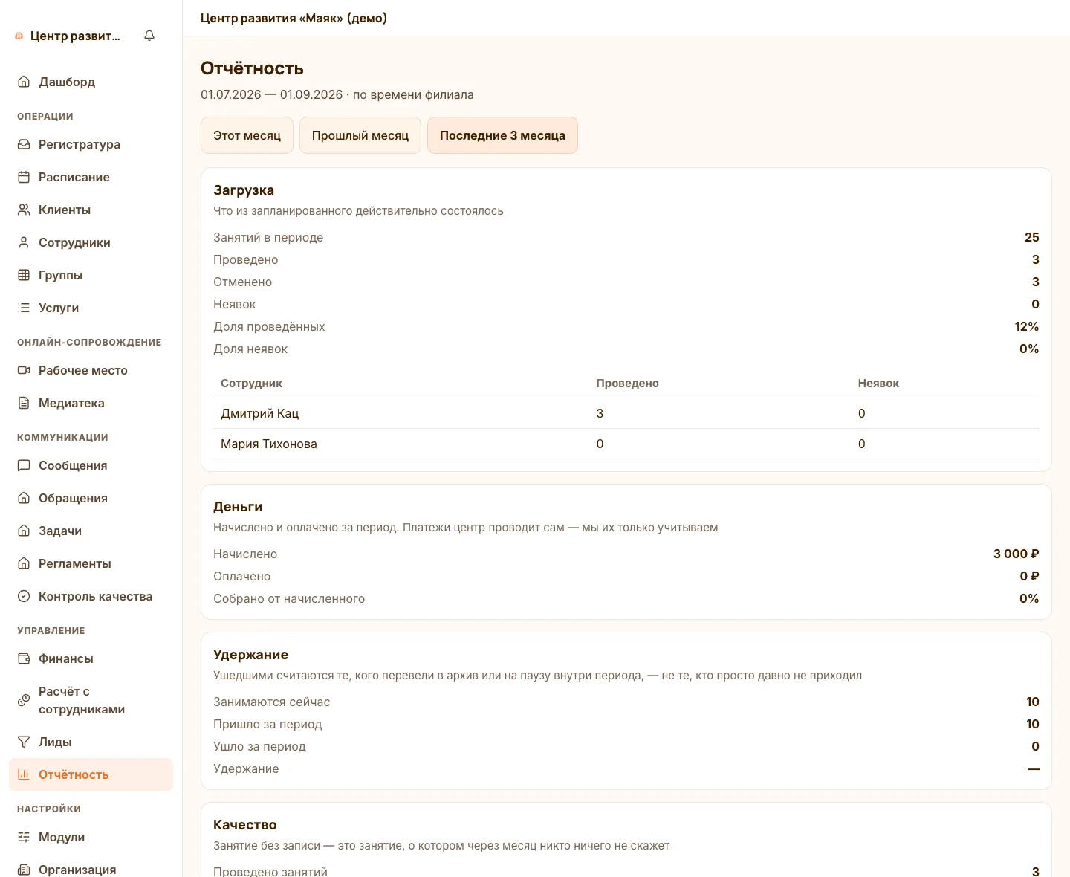The height and width of the screenshot is (877, 1070).
Task: Choose the Последние 3 месяца period
Action: pyautogui.click(x=502, y=135)
